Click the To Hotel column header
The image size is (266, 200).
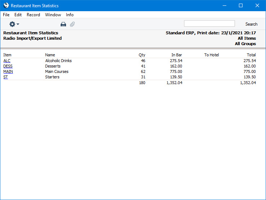(x=212, y=55)
